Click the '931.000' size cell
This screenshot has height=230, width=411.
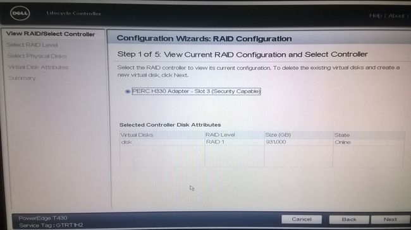[x=276, y=142]
